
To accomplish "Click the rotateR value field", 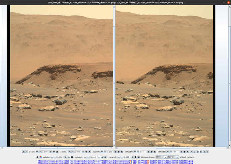I will pyautogui.click(x=127, y=157).
